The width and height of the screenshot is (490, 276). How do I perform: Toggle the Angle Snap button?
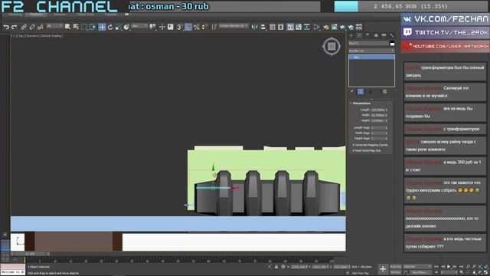[x=188, y=28]
